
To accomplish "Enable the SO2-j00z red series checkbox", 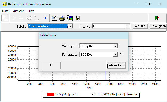I will tap(45, 94).
